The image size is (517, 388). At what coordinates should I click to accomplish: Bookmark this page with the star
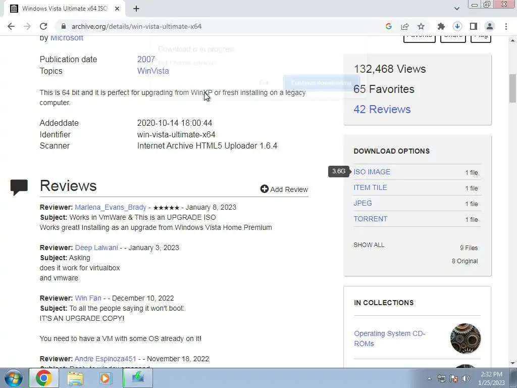pos(421,26)
